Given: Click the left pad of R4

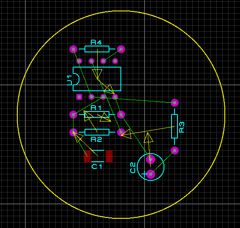Looking at the screenshot, I should (x=74, y=49).
